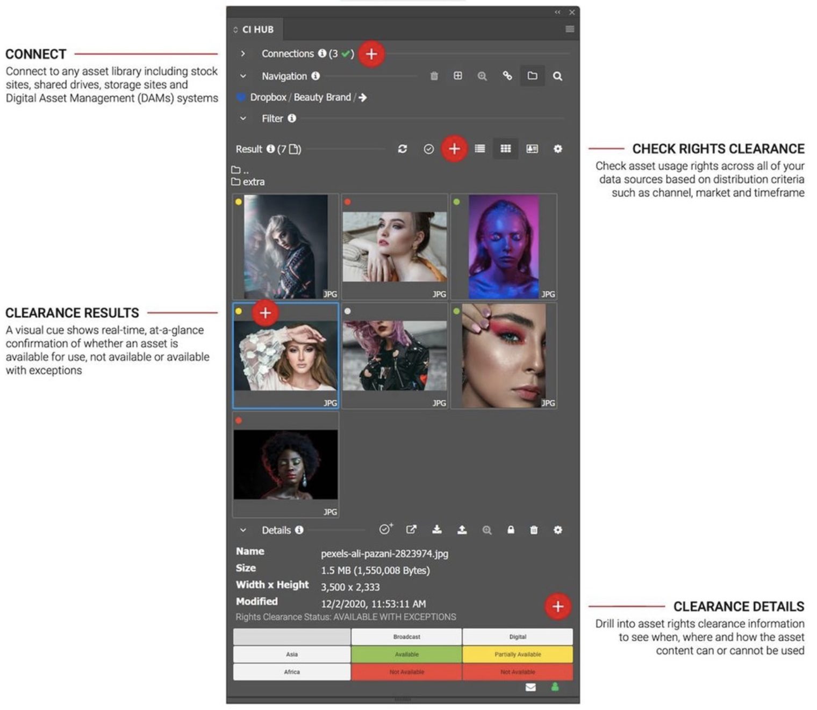The image size is (817, 710).
Task: Collapse the Filter section
Action: (x=243, y=118)
